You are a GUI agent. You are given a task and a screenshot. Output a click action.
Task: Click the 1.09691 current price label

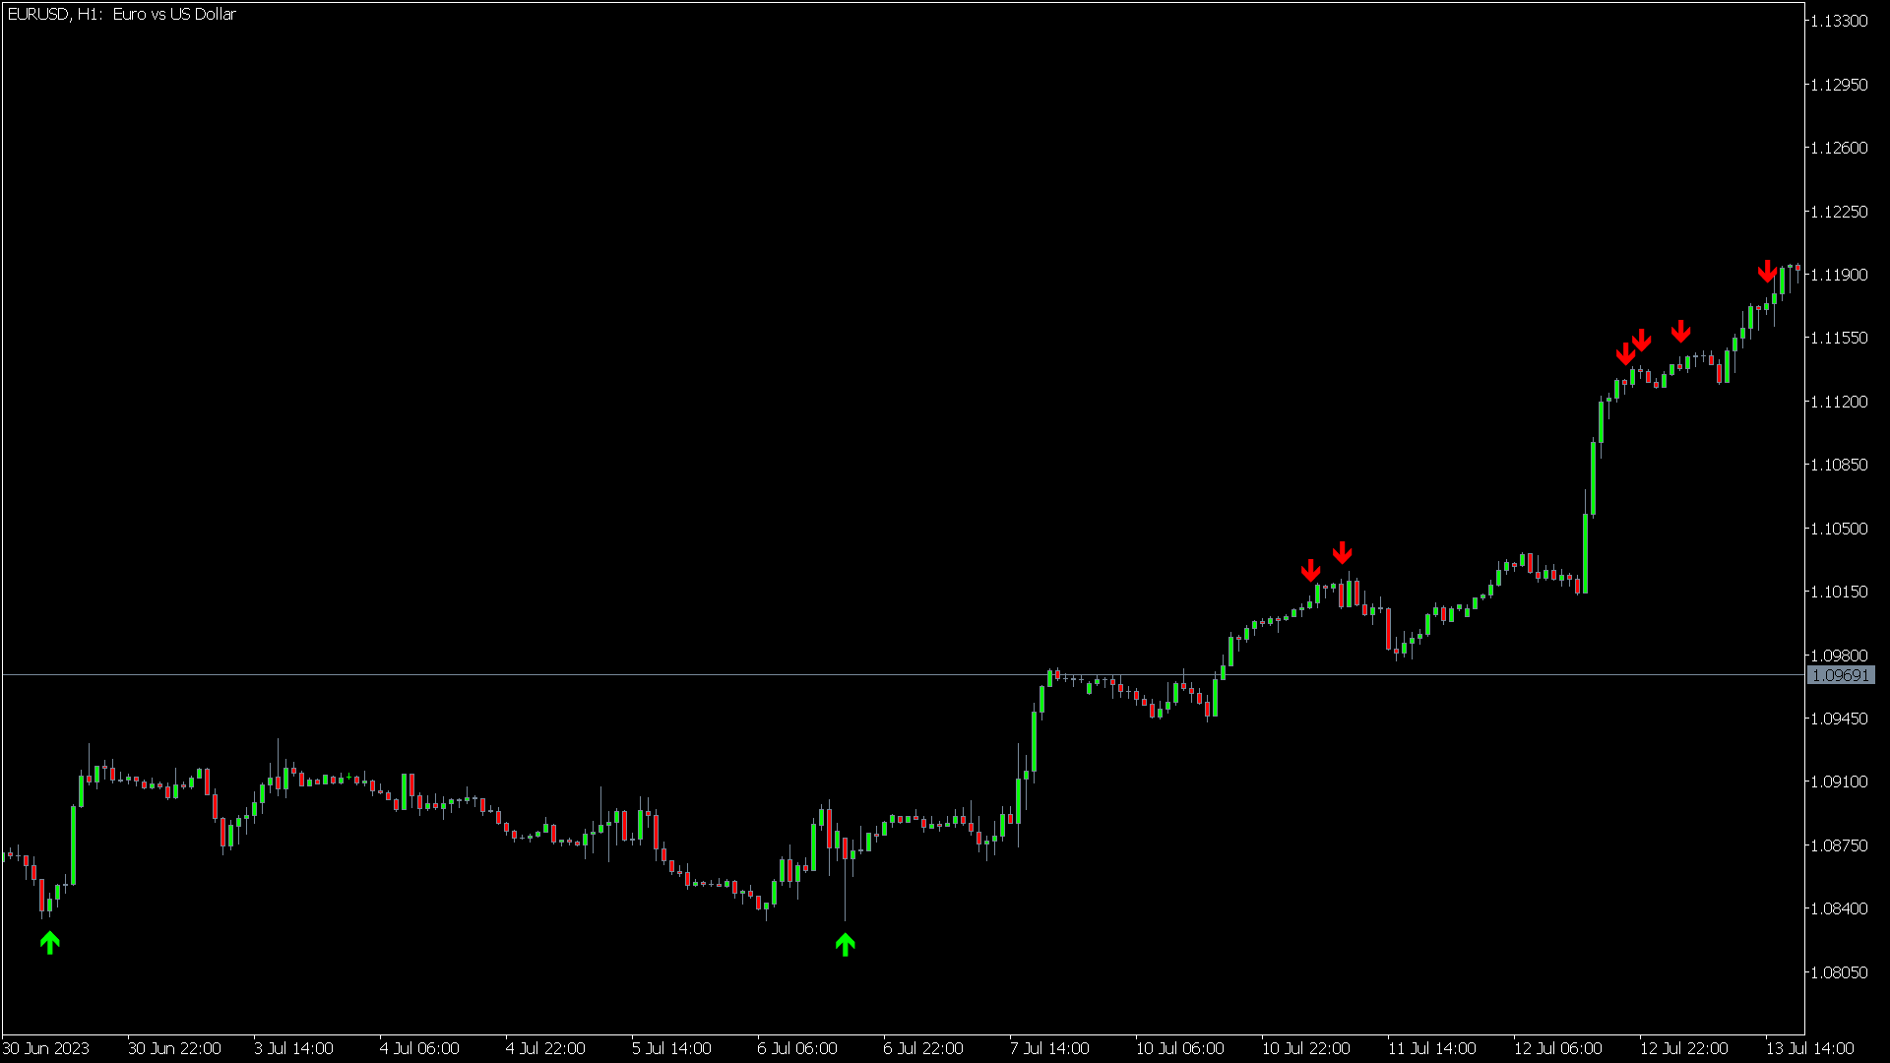[1840, 675]
